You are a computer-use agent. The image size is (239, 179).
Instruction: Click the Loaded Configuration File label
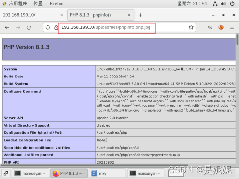tap(28, 140)
